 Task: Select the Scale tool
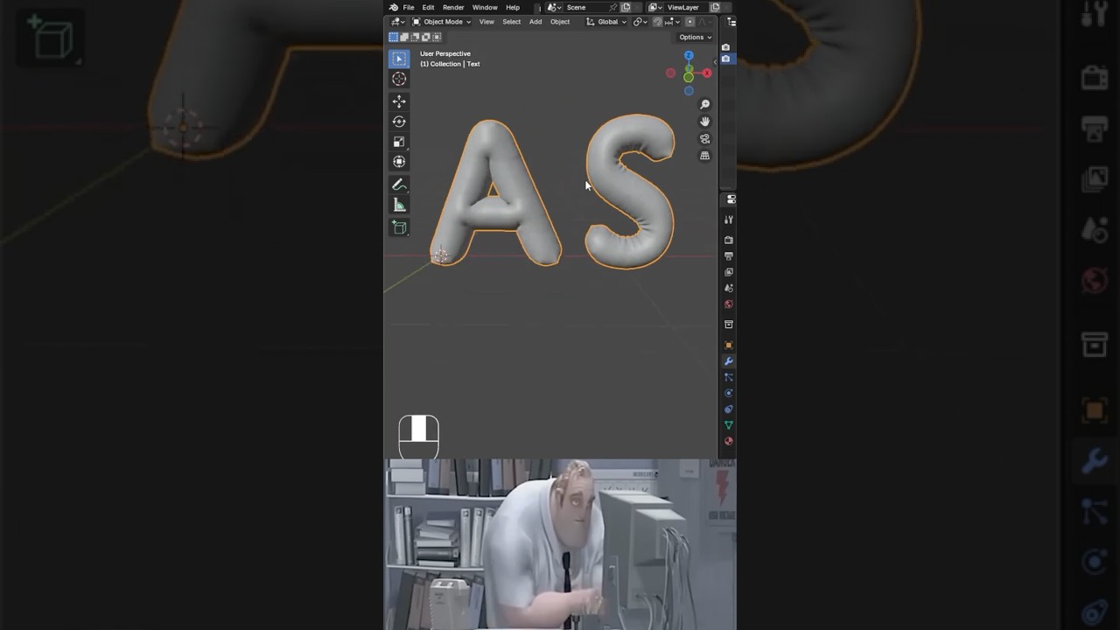[x=399, y=142]
